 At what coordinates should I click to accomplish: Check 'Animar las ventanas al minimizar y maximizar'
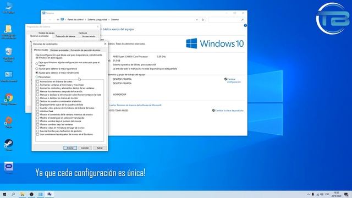point(37,85)
